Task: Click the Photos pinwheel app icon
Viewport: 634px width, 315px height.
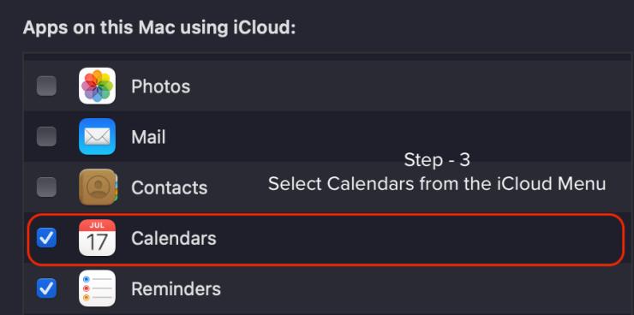Action: (97, 86)
